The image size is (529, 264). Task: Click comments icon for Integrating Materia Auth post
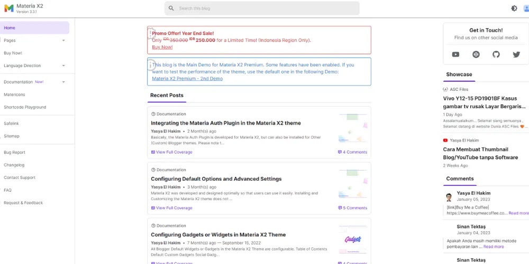click(x=340, y=152)
